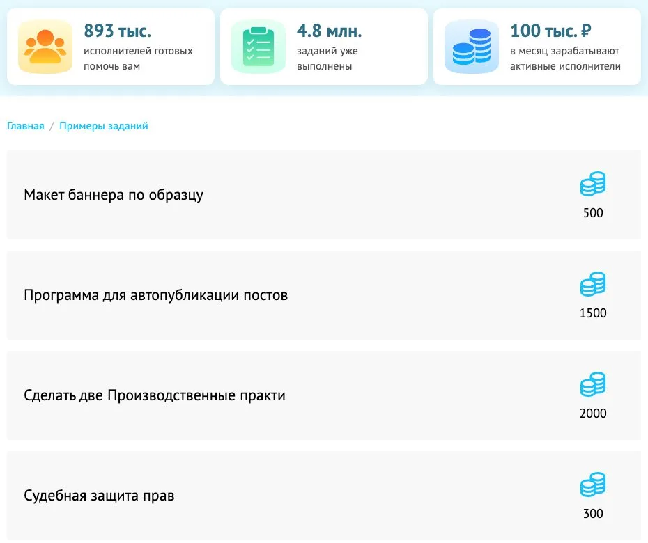Click the 893 тыс. statistic heading

pos(117,31)
